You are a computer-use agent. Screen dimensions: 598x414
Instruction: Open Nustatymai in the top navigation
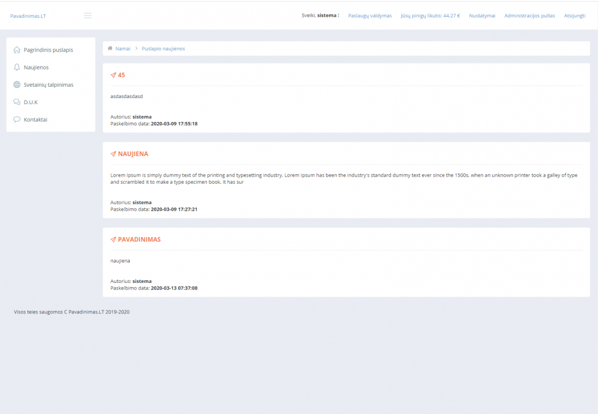click(482, 16)
